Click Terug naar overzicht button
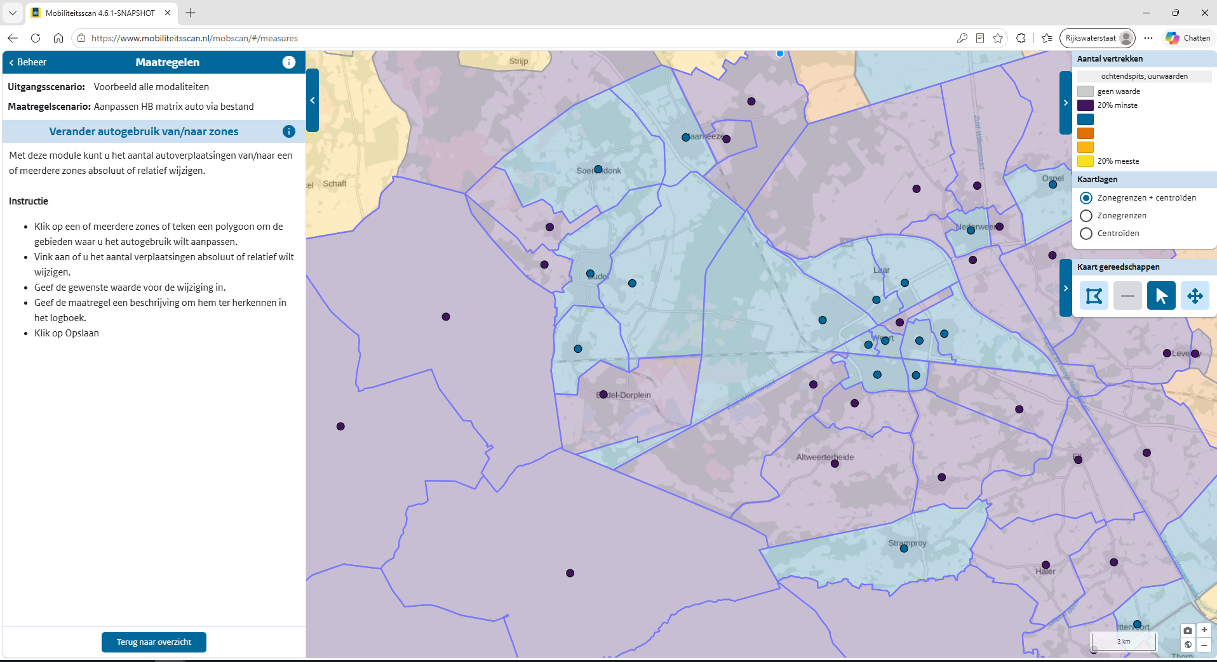 [154, 642]
